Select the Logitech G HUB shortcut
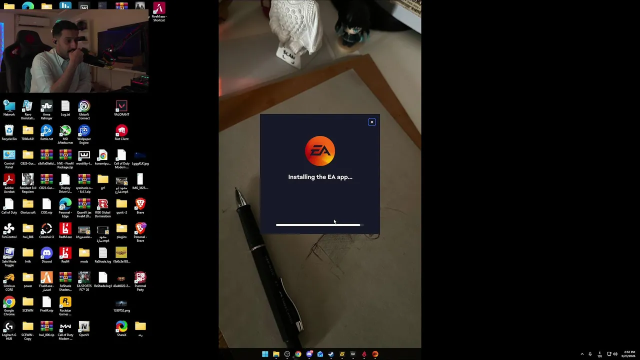This screenshot has height=360, width=640. click(9, 330)
